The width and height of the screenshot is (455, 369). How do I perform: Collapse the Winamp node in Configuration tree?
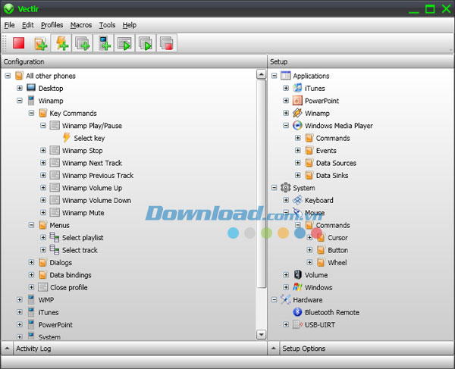[x=20, y=101]
